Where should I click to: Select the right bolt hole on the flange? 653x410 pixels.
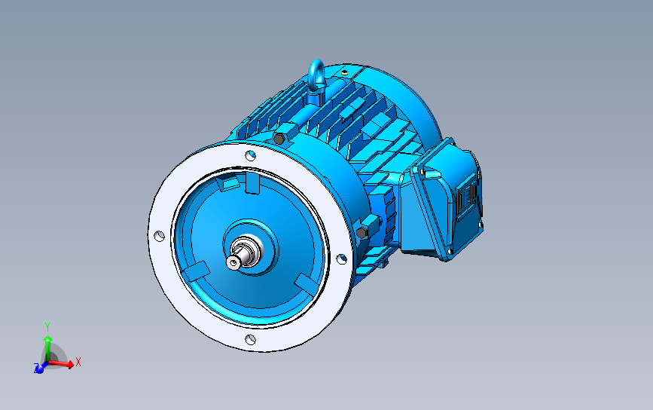point(341,259)
